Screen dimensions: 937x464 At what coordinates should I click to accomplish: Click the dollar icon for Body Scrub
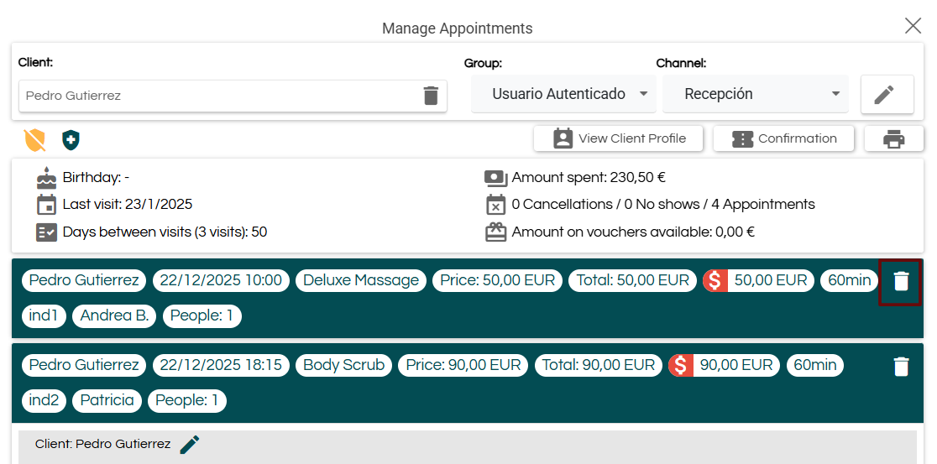[x=680, y=365]
